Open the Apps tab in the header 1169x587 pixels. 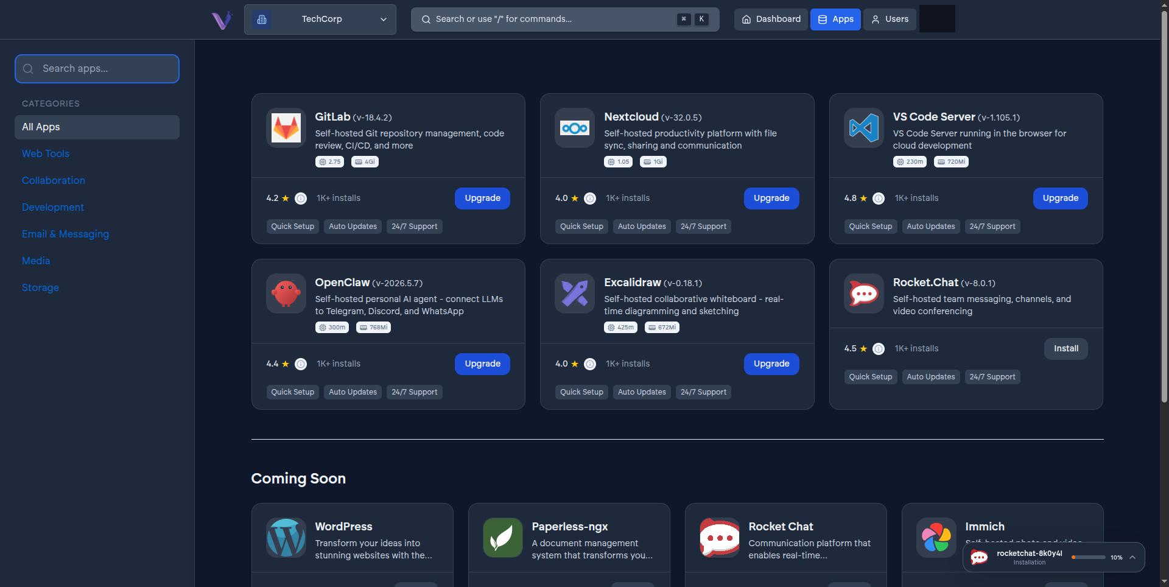835,19
